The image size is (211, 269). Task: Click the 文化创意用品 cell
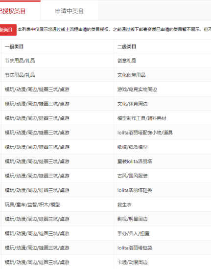point(132,75)
